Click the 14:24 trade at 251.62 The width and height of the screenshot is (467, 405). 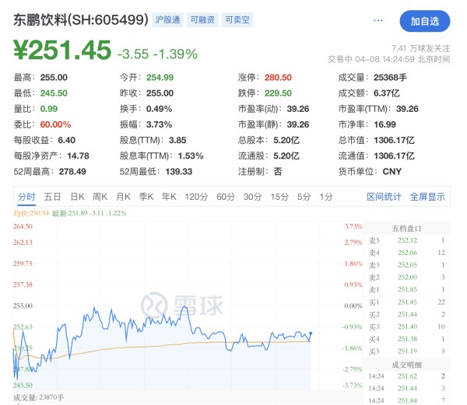pyautogui.click(x=407, y=376)
